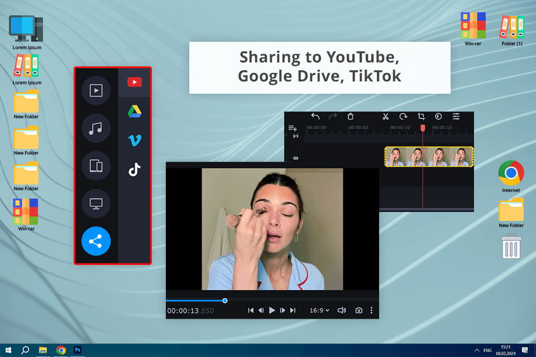536x357 pixels.
Task: Click the 00:00:15 mark on the ruler
Action: pos(442,127)
